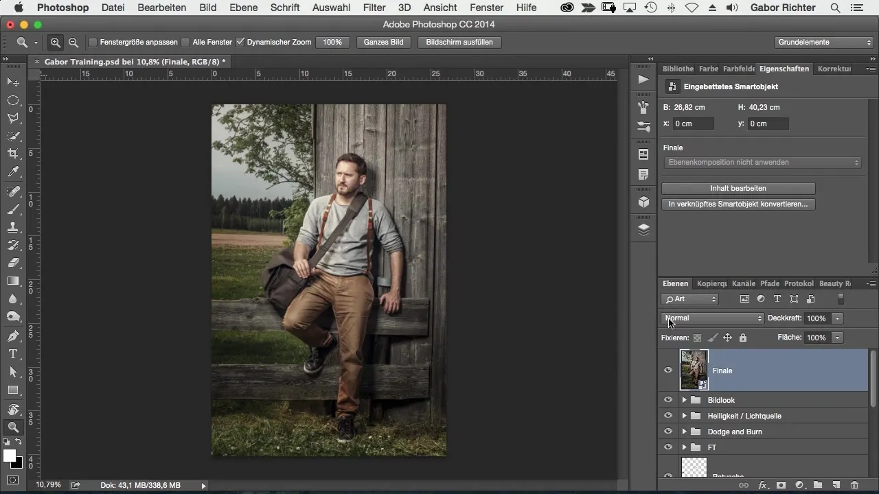Delete layer with trash icon

pos(854,485)
